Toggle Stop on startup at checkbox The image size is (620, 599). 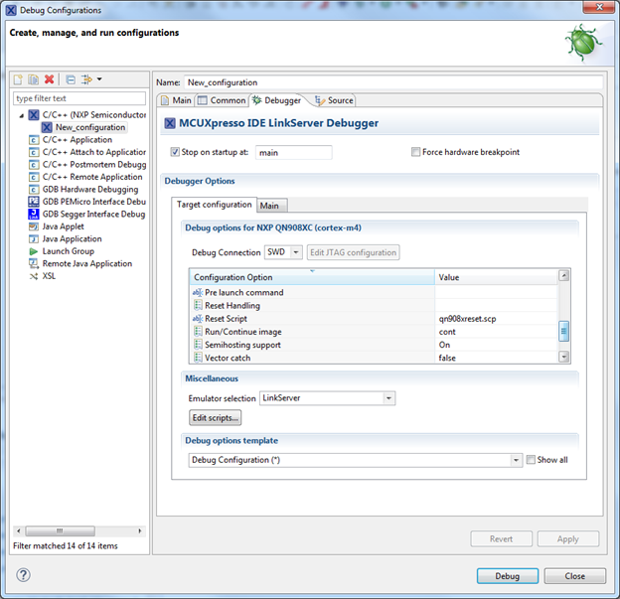175,152
